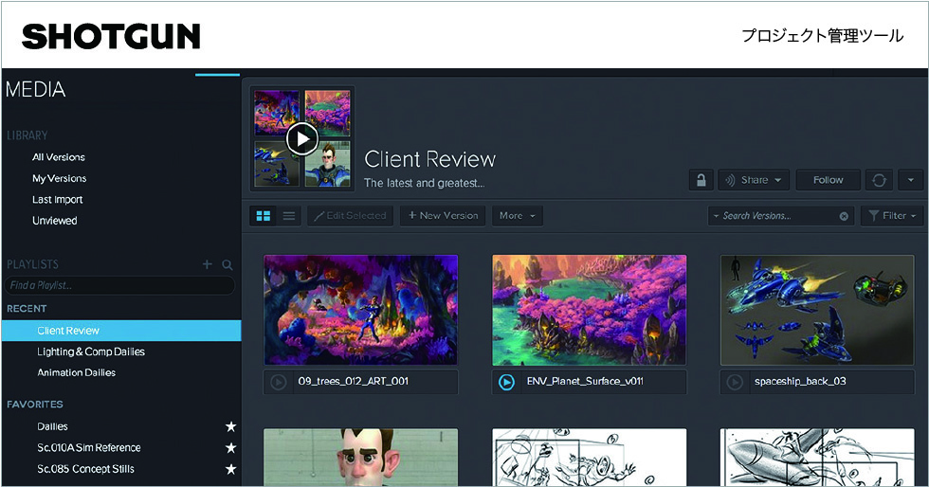Open the 09_trees_012_ART_001 thumbnail
This screenshot has height=487, width=929.
(361, 310)
